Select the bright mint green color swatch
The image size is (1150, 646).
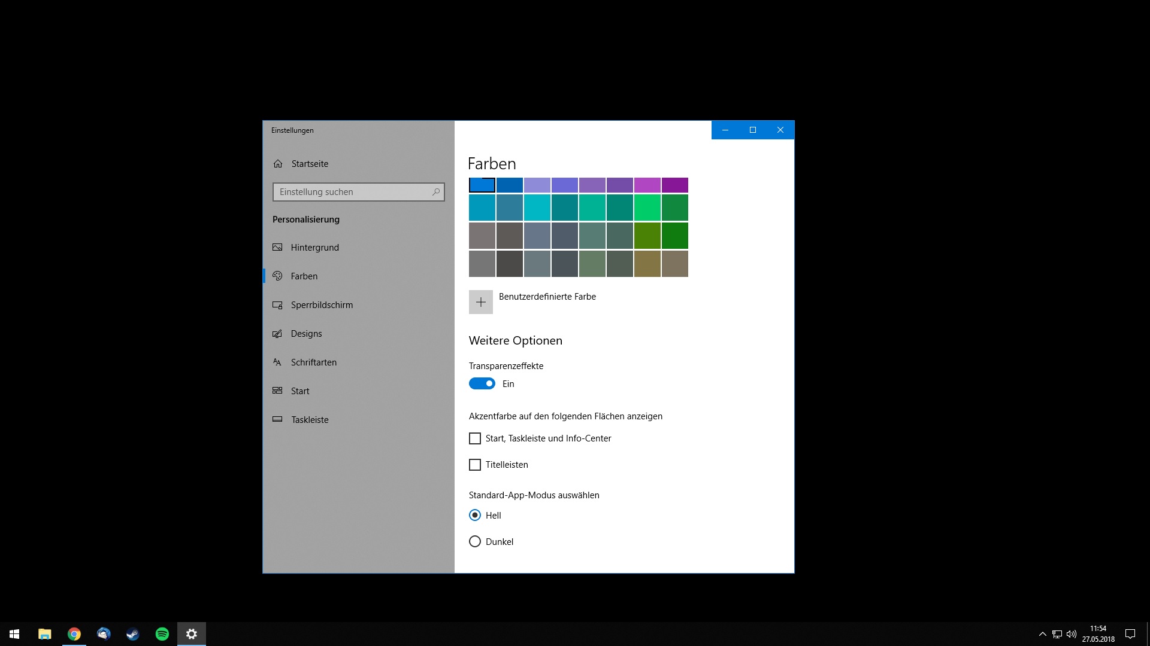point(647,208)
